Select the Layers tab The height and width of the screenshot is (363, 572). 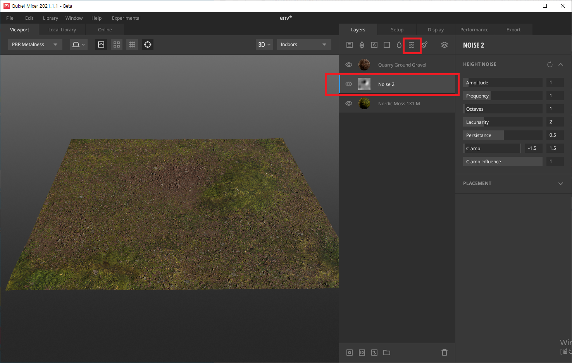[x=358, y=30]
